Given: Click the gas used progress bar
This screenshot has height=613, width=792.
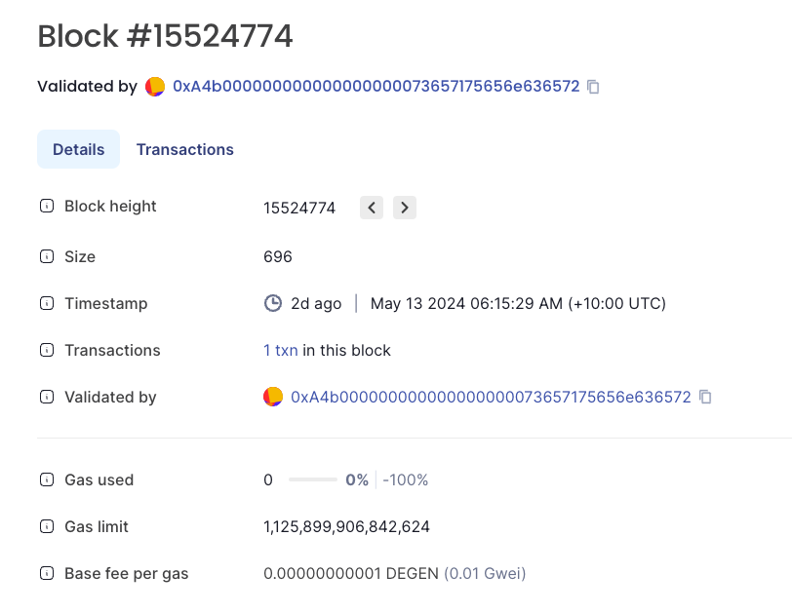Looking at the screenshot, I should [312, 480].
